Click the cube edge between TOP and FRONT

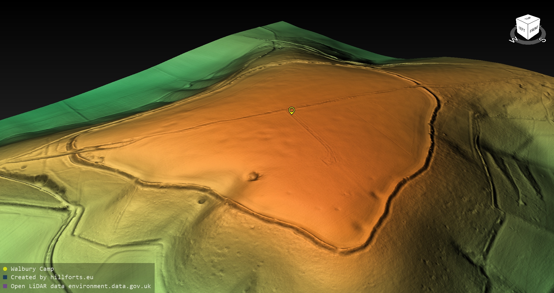pos(534,22)
